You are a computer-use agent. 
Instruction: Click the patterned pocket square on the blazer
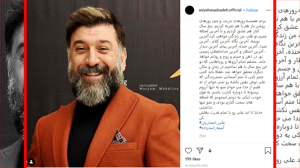click(x=119, y=137)
